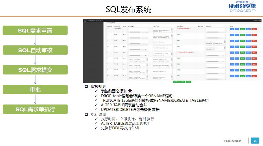Image resolution: width=263 pixels, height=146 pixels.
Task: Click the DROP table语句会转换一个RENAME语句 line
Action: click(137, 96)
